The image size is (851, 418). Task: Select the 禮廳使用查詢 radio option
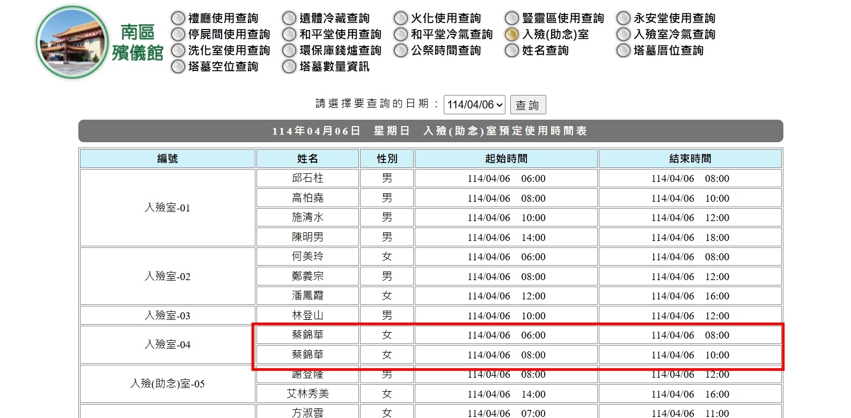(x=178, y=18)
